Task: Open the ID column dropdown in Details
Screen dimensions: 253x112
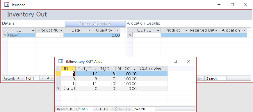Action: coord(33,30)
